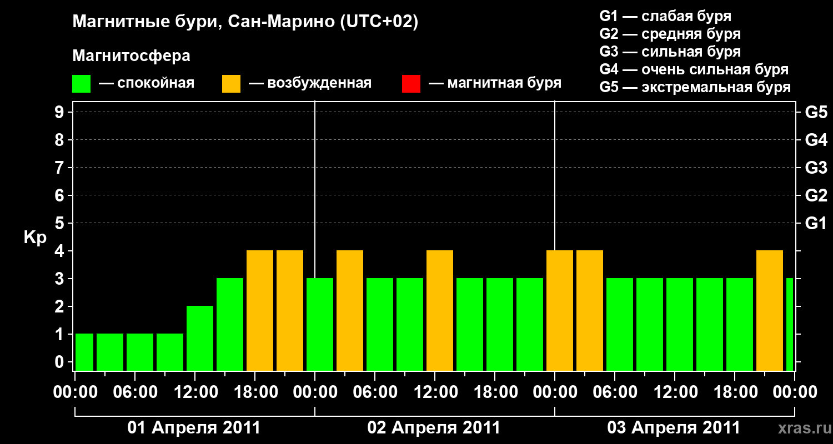The height and width of the screenshot is (444, 833).
Task: Click the 12:00 time label for 01 Апреля
Action: [x=195, y=392]
